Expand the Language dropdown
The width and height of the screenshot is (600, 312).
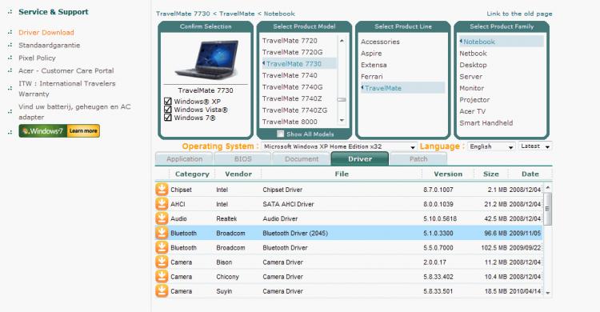point(491,146)
